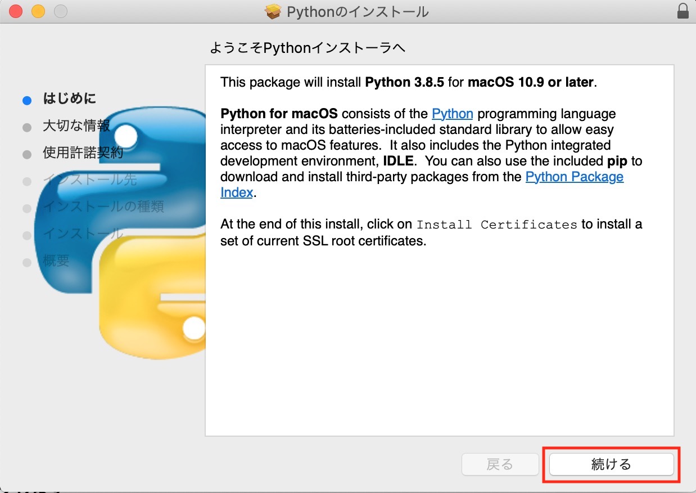Image resolution: width=696 pixels, height=493 pixels.
Task: Minimize the installer with the yellow button
Action: (x=37, y=10)
